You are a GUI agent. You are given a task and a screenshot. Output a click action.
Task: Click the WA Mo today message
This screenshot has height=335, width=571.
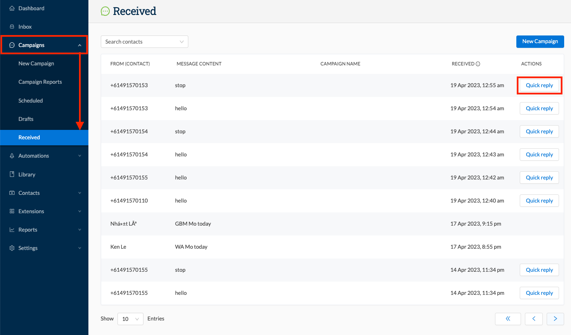coord(191,247)
